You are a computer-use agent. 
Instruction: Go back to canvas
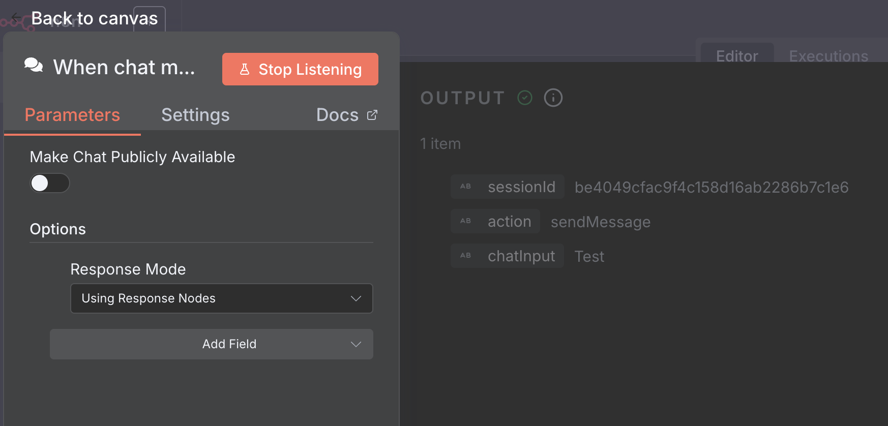tap(95, 18)
